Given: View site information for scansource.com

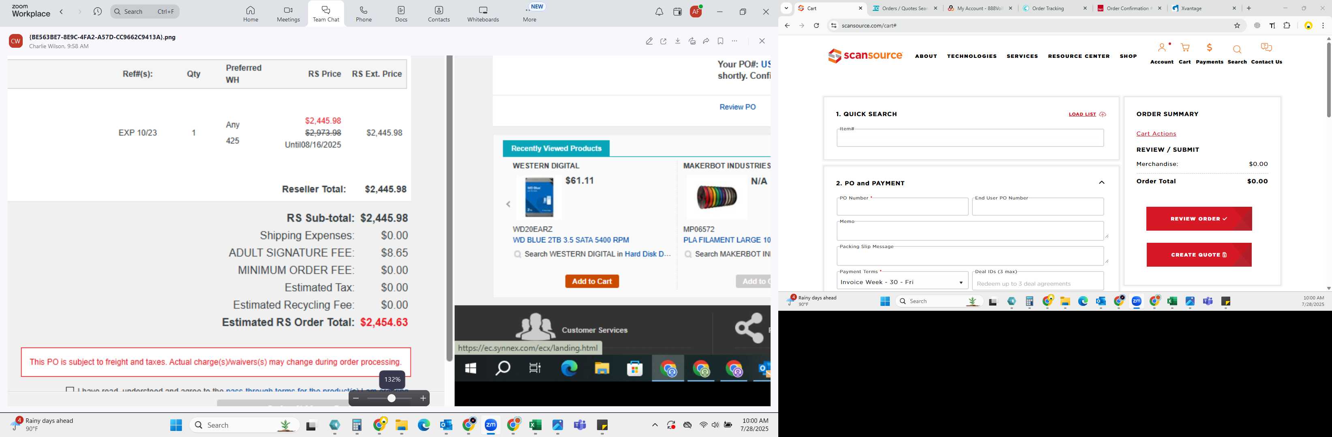Looking at the screenshot, I should (x=833, y=26).
